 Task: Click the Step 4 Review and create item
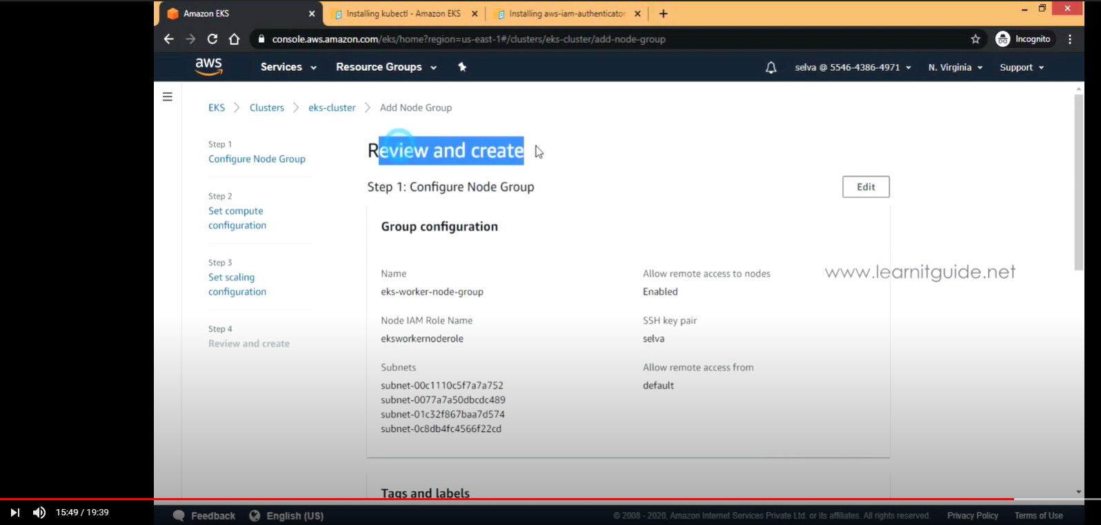coord(249,344)
